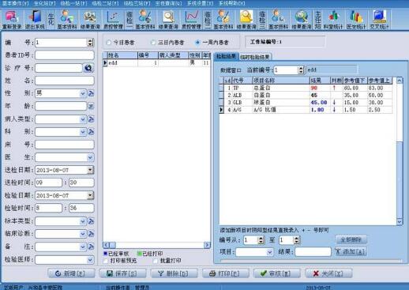Open the 医生统计 doctor statistics icon
The width and height of the screenshot is (409, 290).
tap(356, 19)
